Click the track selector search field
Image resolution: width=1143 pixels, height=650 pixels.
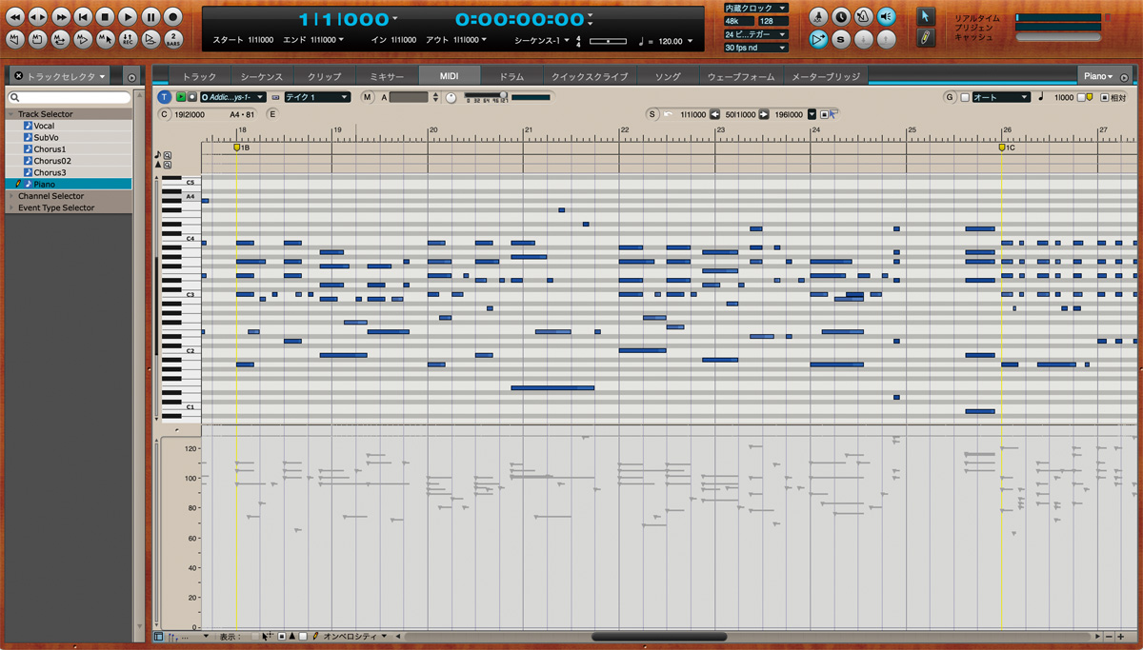click(70, 97)
